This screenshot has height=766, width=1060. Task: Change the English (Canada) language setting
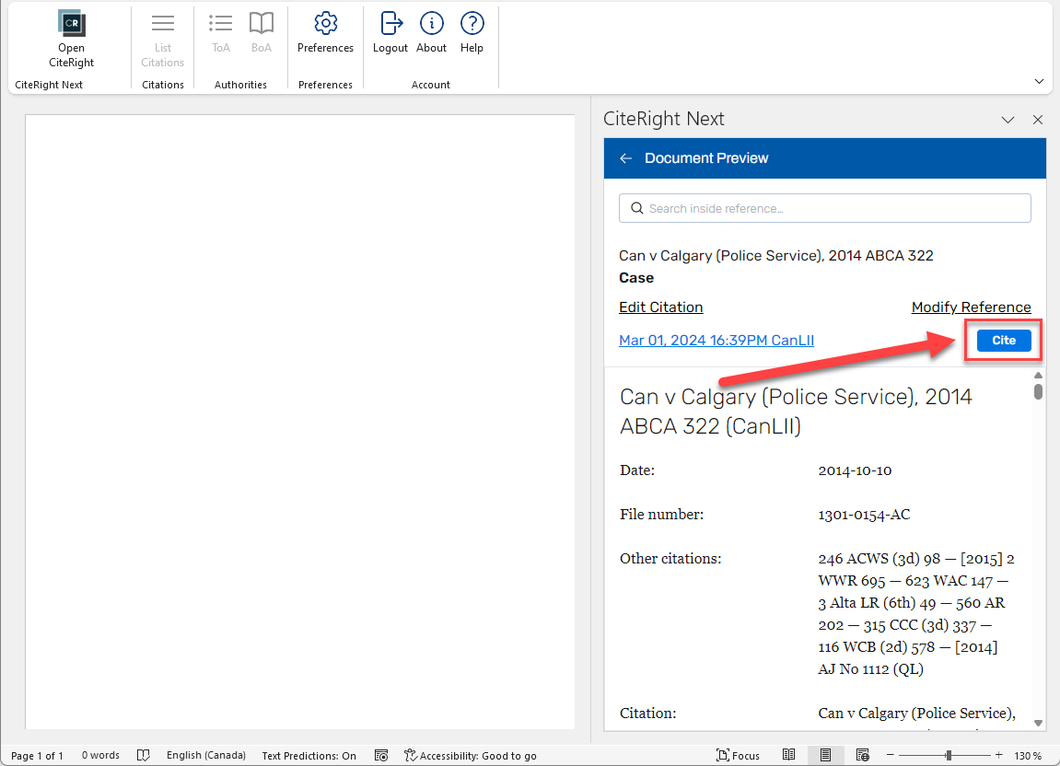click(206, 755)
